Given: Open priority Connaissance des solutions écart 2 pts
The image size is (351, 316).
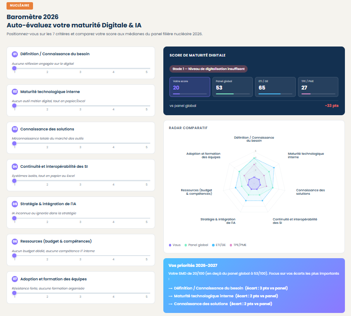Looking at the screenshot, I should [220, 304].
